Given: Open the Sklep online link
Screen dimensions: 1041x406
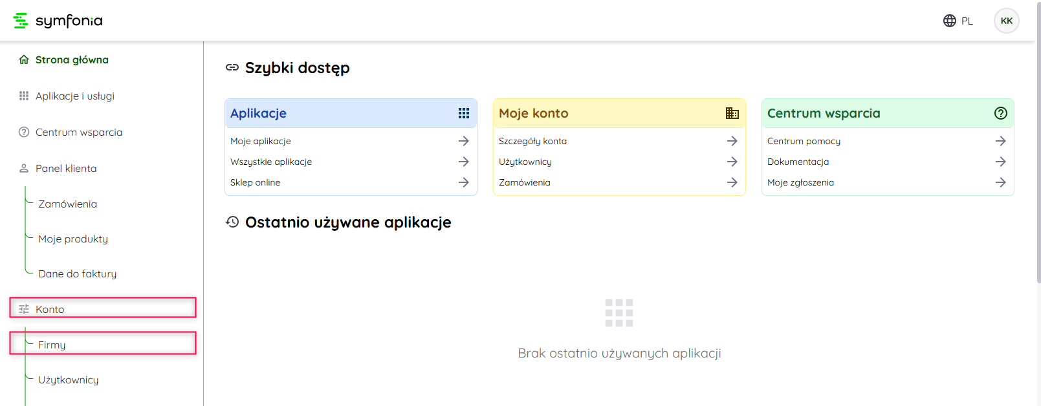Looking at the screenshot, I should click(256, 182).
